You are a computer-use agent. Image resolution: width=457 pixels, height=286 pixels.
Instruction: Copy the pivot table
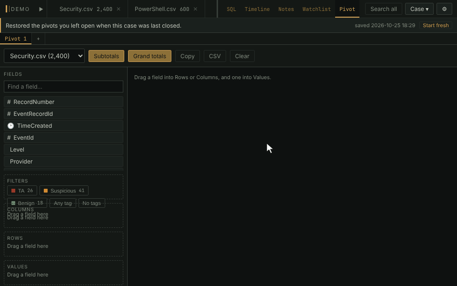188,56
